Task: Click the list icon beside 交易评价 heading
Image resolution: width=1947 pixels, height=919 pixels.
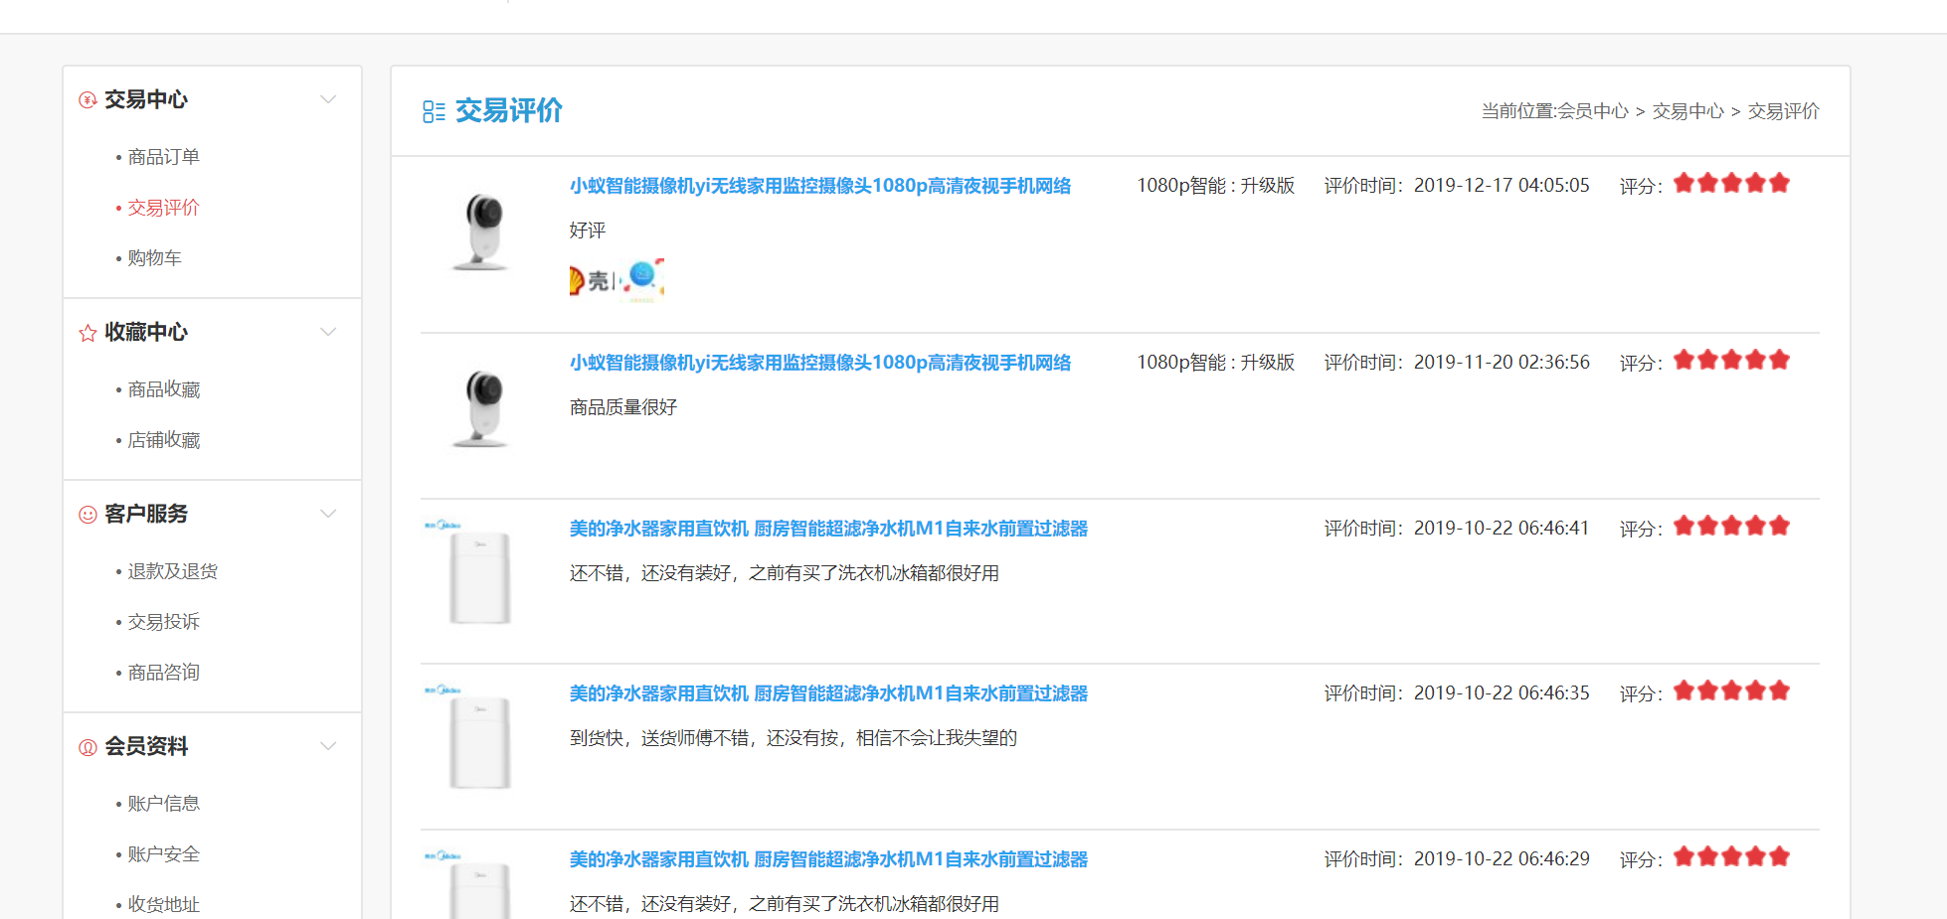Action: [x=434, y=111]
